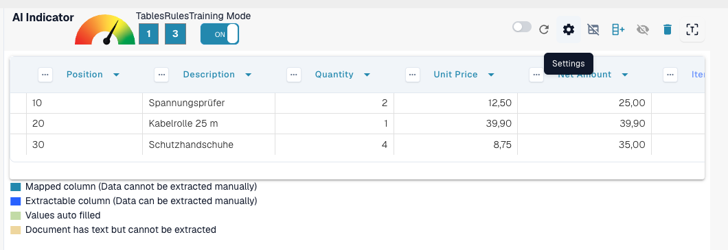Toggle the small grey switch beside refresh
The image size is (728, 250).
[x=522, y=27]
